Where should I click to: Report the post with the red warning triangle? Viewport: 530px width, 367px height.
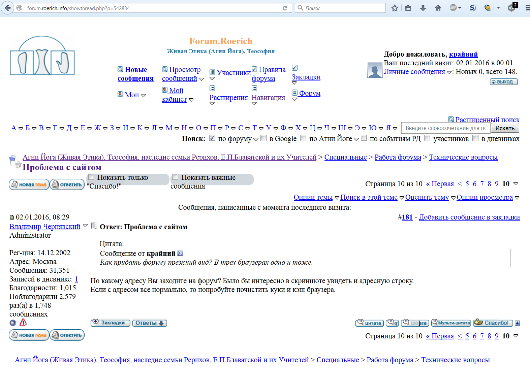(x=23, y=323)
